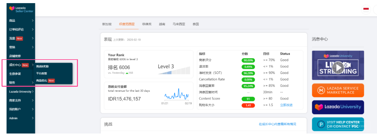The image size is (377, 136).
Task: Click the 消息回复时间 metric label
Action: point(208,92)
